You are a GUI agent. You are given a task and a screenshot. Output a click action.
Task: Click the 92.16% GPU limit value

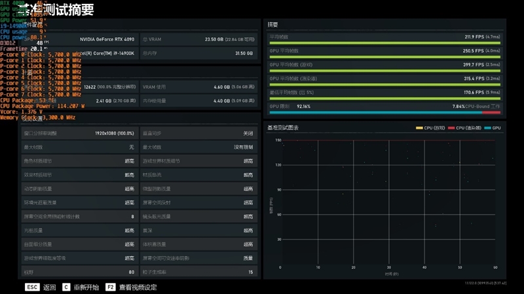(x=303, y=106)
